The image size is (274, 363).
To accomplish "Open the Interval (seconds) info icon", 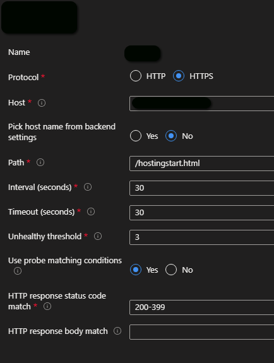I will (x=88, y=187).
